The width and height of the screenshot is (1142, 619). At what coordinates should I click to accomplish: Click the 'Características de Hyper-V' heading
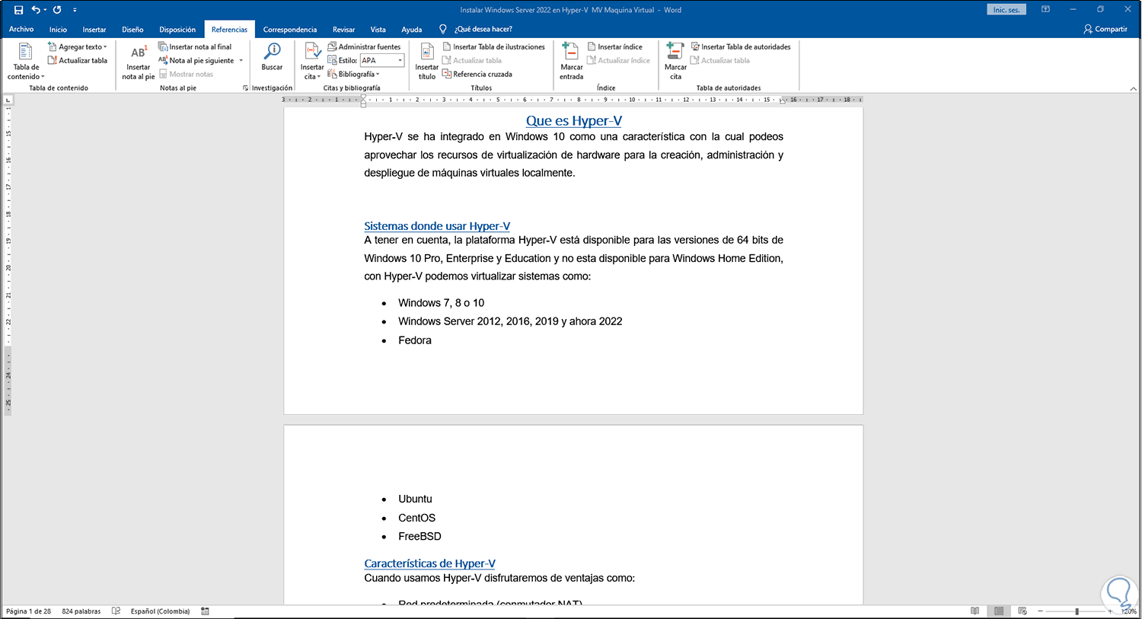pyautogui.click(x=430, y=563)
